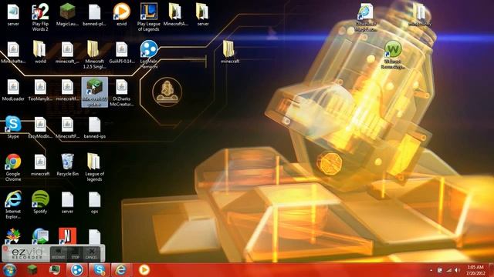Image resolution: width=494 pixels, height=277 pixels.
Task: Open the Skype desktop shortcut
Action: pyautogui.click(x=13, y=127)
